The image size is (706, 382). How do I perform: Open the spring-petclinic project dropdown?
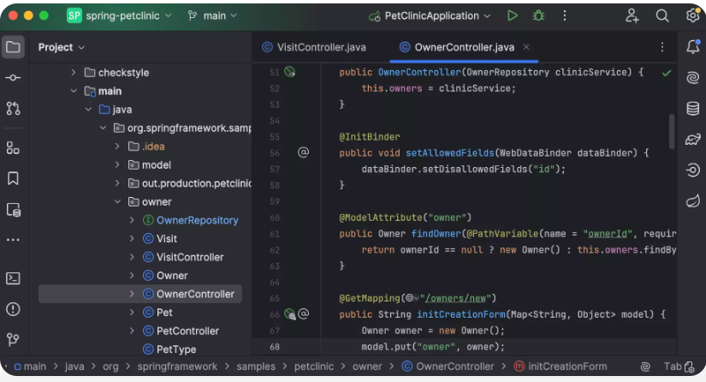119,15
